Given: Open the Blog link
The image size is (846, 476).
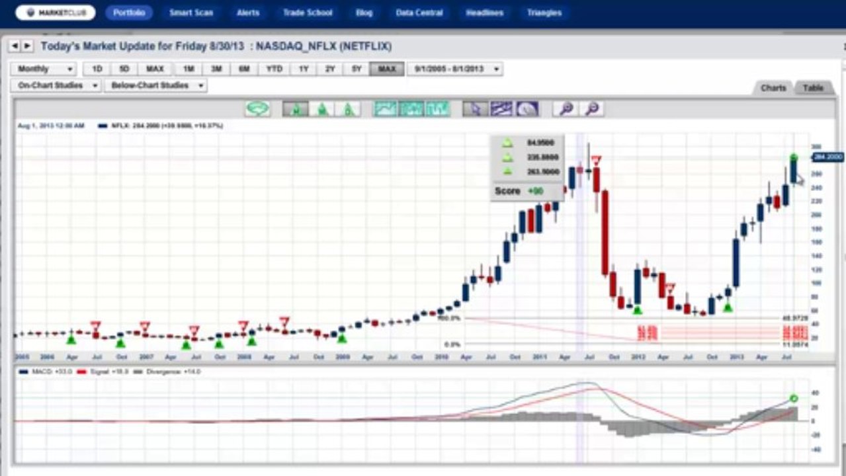Looking at the screenshot, I should (x=364, y=13).
